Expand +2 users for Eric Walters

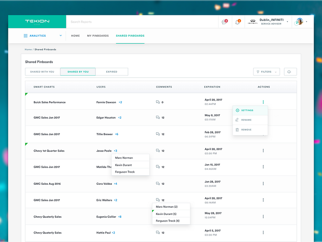[116, 200]
